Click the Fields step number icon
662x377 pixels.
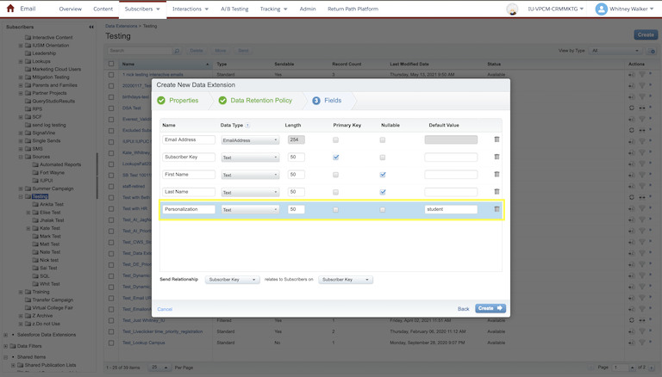point(316,101)
